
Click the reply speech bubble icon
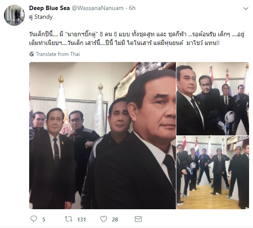click(34, 219)
